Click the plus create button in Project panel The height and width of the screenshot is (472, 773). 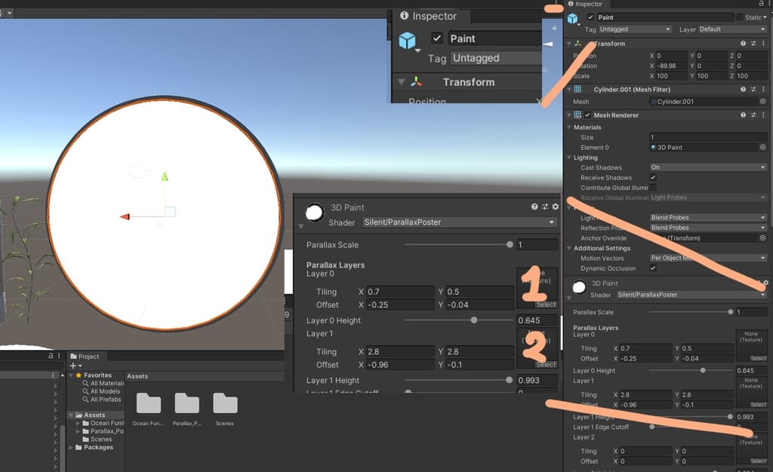72,366
